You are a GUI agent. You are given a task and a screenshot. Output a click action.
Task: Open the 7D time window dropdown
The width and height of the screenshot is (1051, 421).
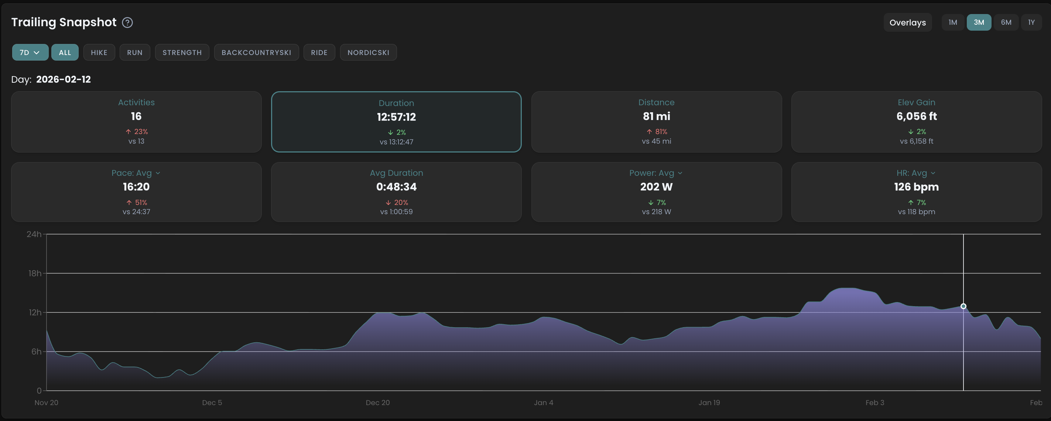(x=30, y=52)
